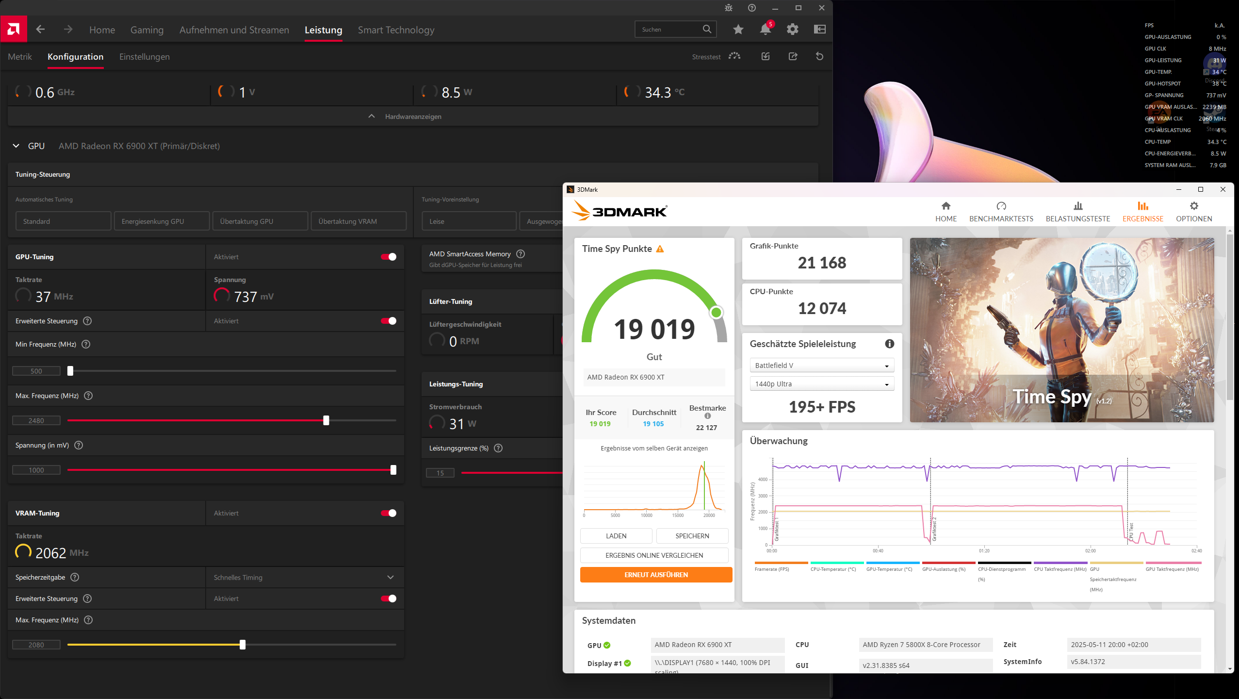Open the Battlefield V game dropdown
The image size is (1239, 699).
point(821,366)
